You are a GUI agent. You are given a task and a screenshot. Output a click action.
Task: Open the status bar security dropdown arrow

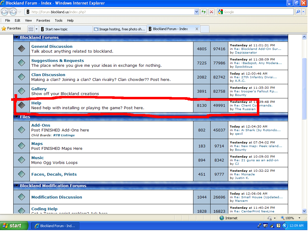(x=275, y=218)
